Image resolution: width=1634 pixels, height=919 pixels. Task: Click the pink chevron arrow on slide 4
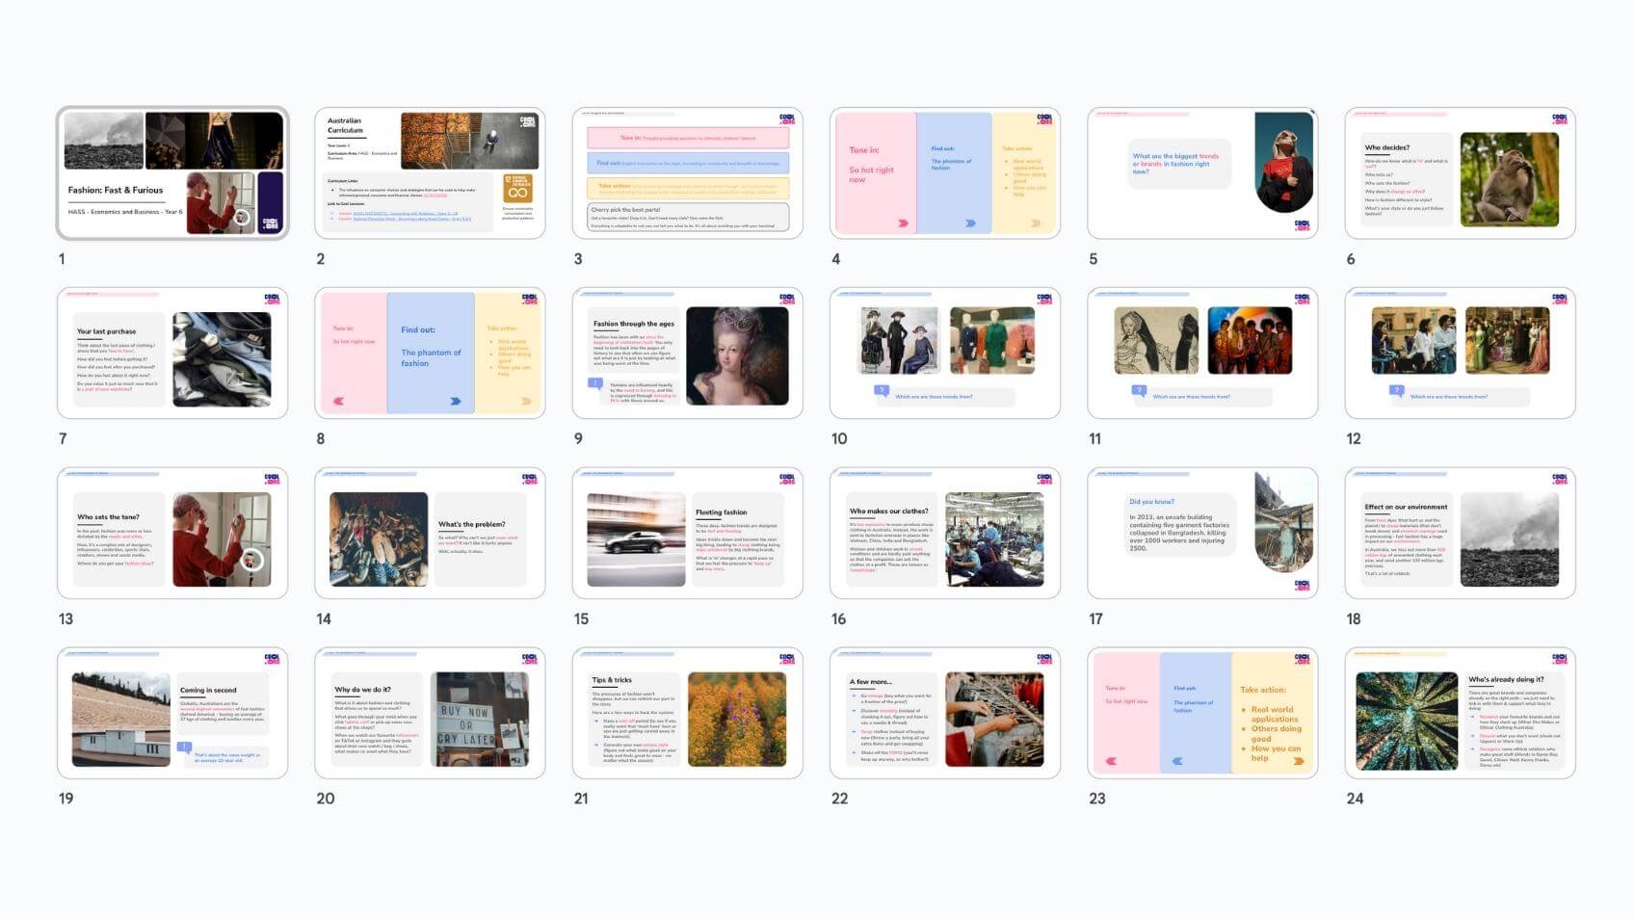[903, 223]
